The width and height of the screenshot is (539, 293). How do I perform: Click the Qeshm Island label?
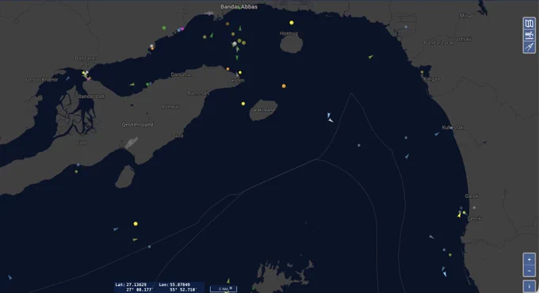pos(137,124)
